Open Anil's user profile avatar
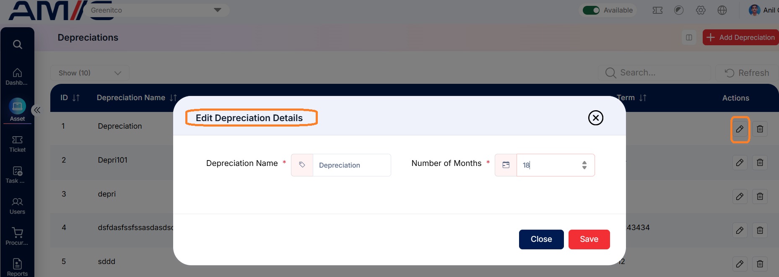This screenshot has height=277, width=779. click(x=754, y=10)
